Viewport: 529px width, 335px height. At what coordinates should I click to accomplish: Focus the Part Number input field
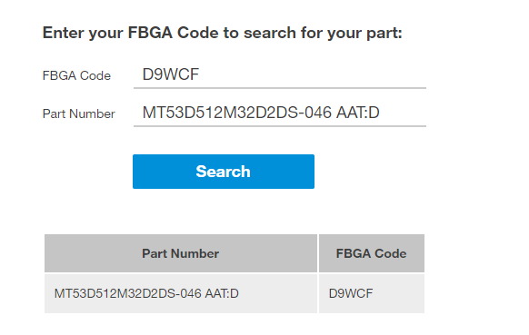280,113
